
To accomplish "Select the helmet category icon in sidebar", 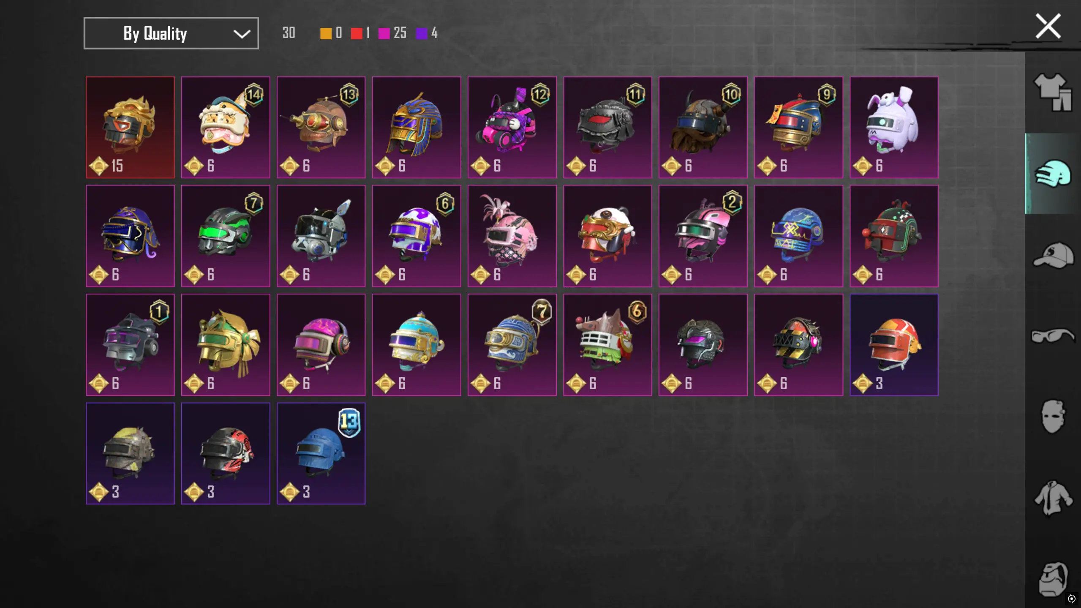I will tap(1052, 173).
